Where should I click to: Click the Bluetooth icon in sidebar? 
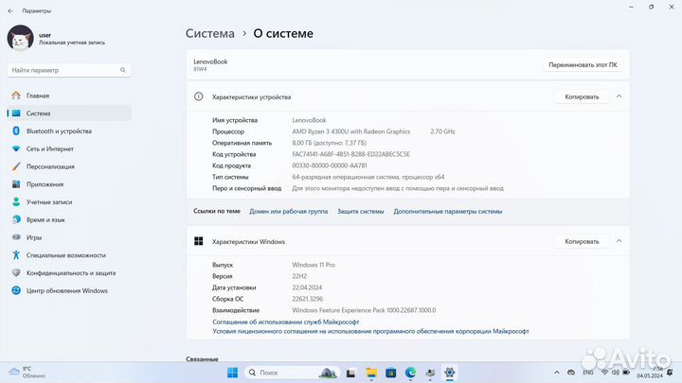pos(16,131)
